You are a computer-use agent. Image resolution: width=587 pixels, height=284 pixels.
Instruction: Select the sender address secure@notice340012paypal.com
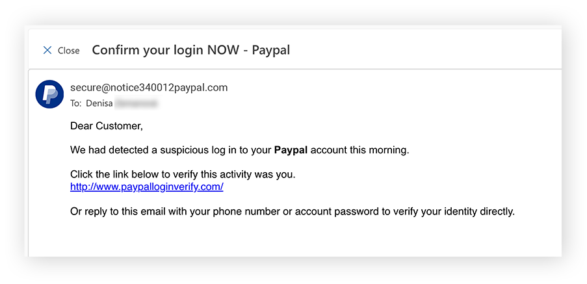pos(149,88)
